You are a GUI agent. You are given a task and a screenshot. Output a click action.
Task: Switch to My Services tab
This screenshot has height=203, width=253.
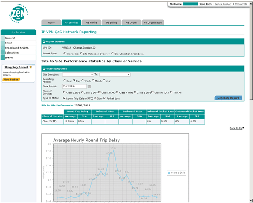click(x=71, y=23)
